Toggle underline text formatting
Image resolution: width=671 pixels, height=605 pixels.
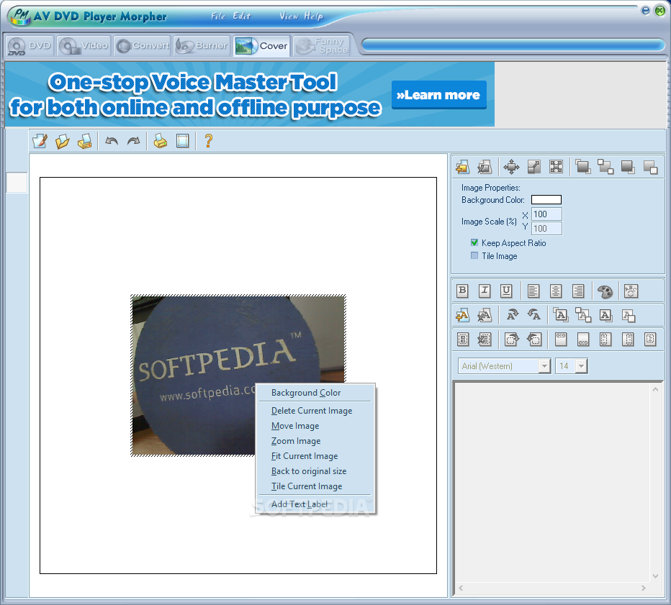[x=506, y=291]
